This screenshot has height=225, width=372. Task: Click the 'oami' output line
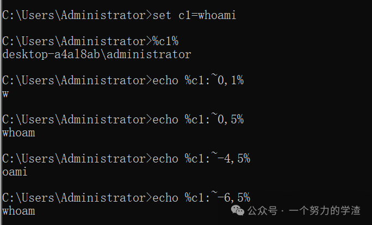(x=15, y=172)
